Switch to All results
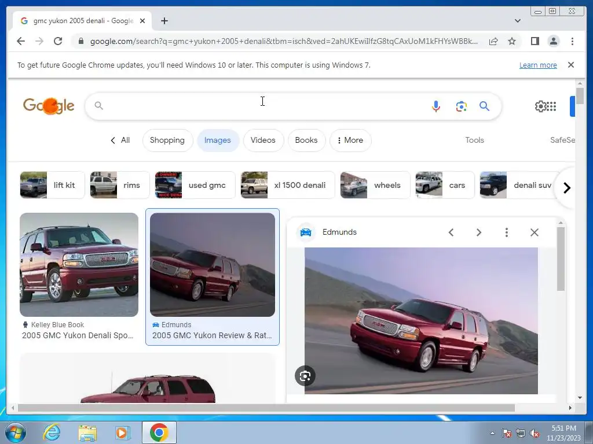The width and height of the screenshot is (593, 444). point(120,140)
